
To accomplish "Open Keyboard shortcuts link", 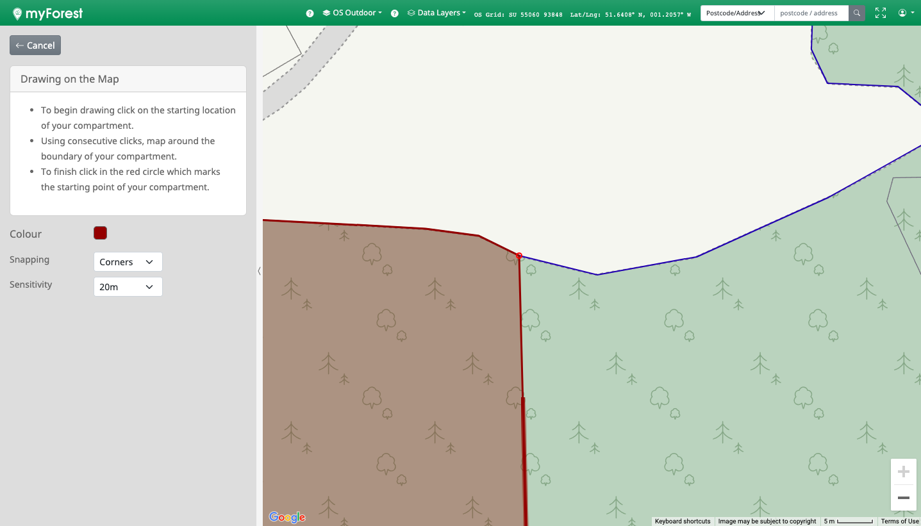I will 683,522.
